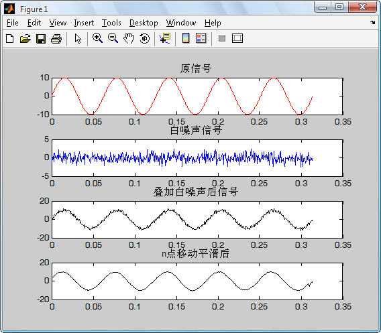Enable the Rotate 3D tool
Viewport: 381px width, 333px height.
coord(145,38)
